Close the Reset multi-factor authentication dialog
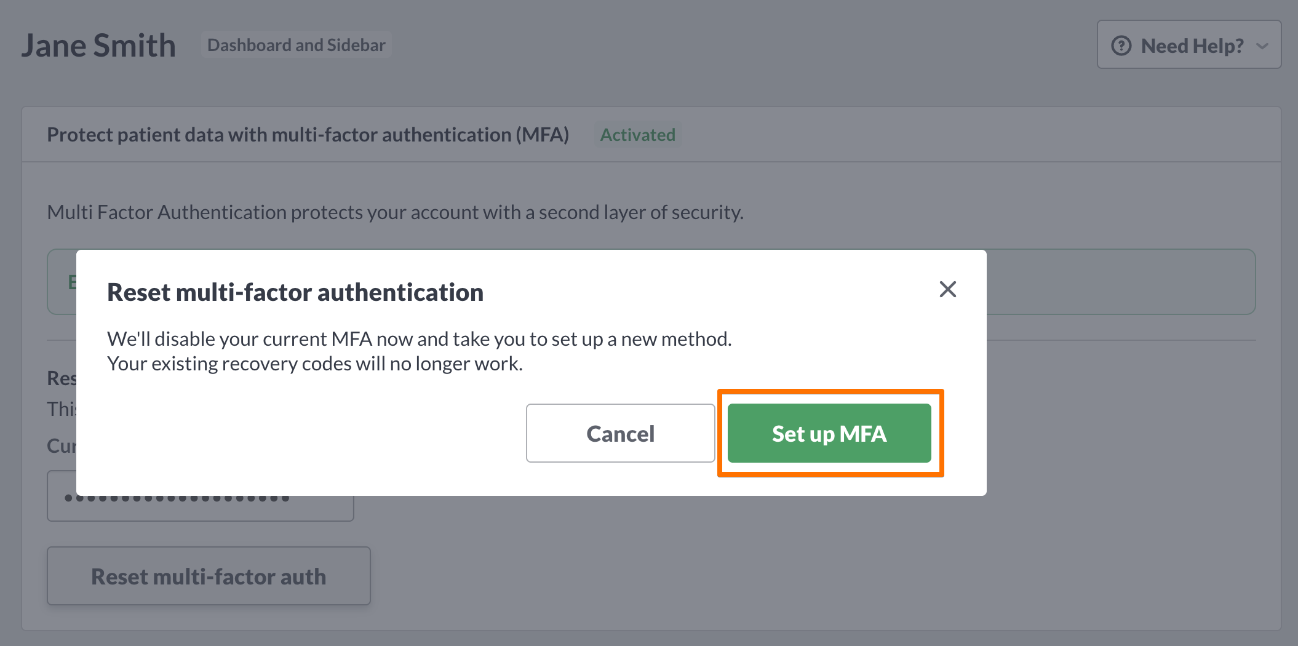This screenshot has height=646, width=1298. point(947,289)
